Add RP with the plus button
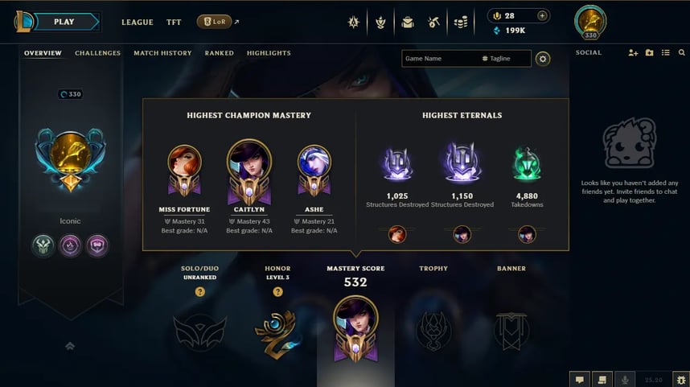The image size is (690, 387). pyautogui.click(x=542, y=16)
